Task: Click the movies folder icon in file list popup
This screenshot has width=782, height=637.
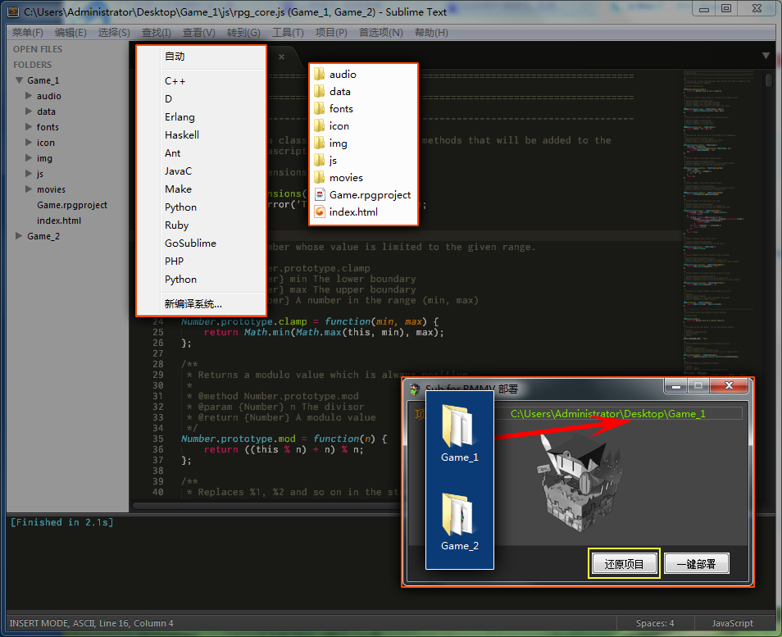Action: point(319,178)
